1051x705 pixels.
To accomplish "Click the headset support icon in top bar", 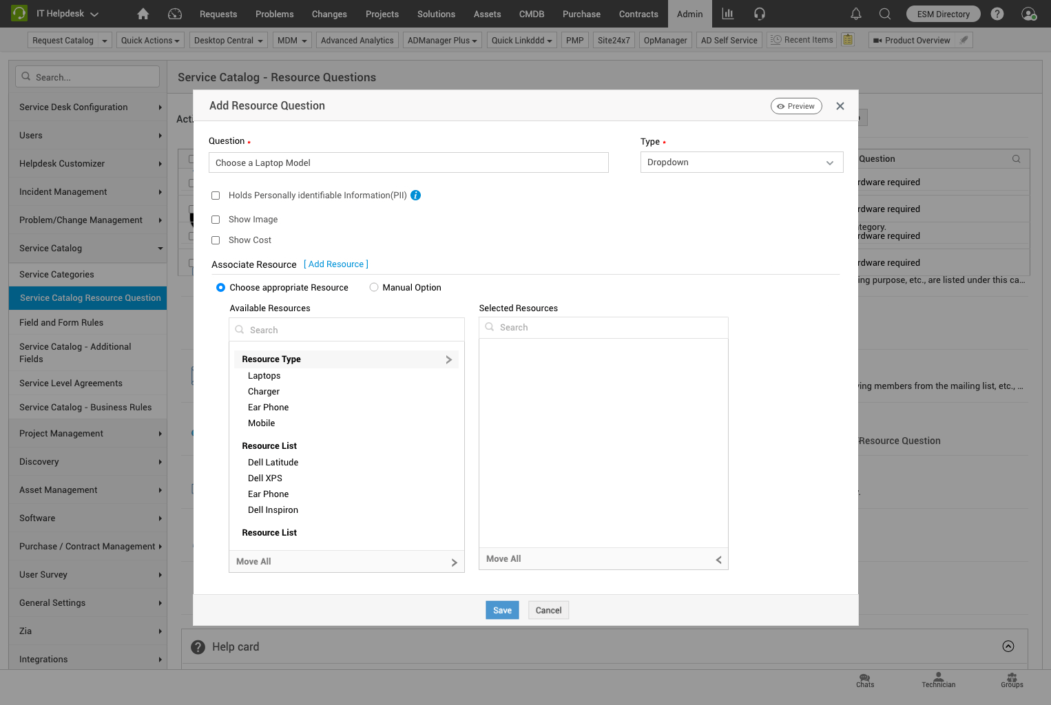I will pos(759,14).
